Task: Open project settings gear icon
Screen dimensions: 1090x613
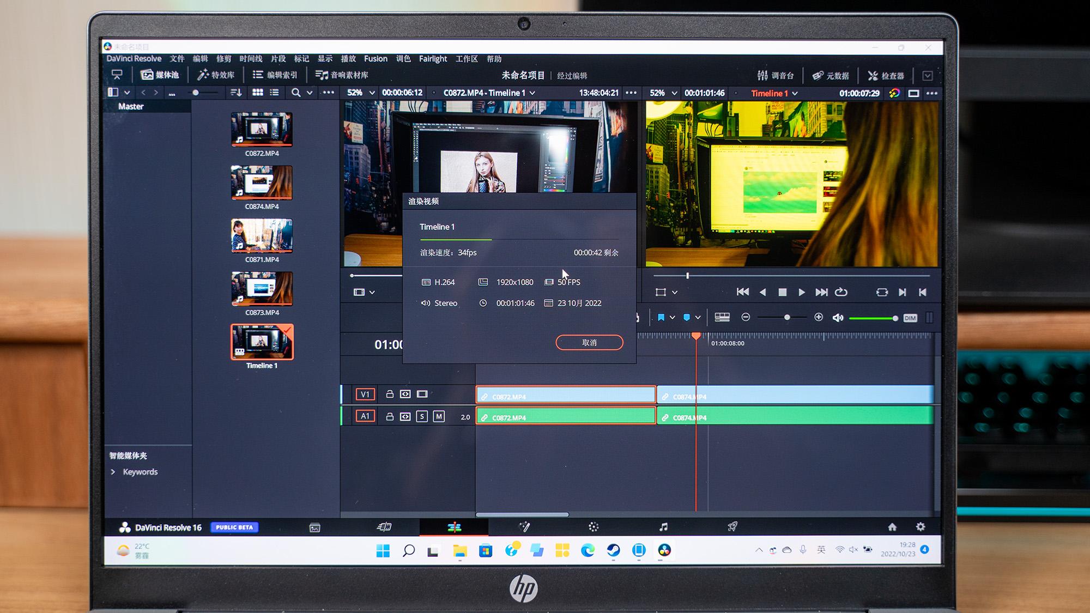Action: tap(921, 527)
